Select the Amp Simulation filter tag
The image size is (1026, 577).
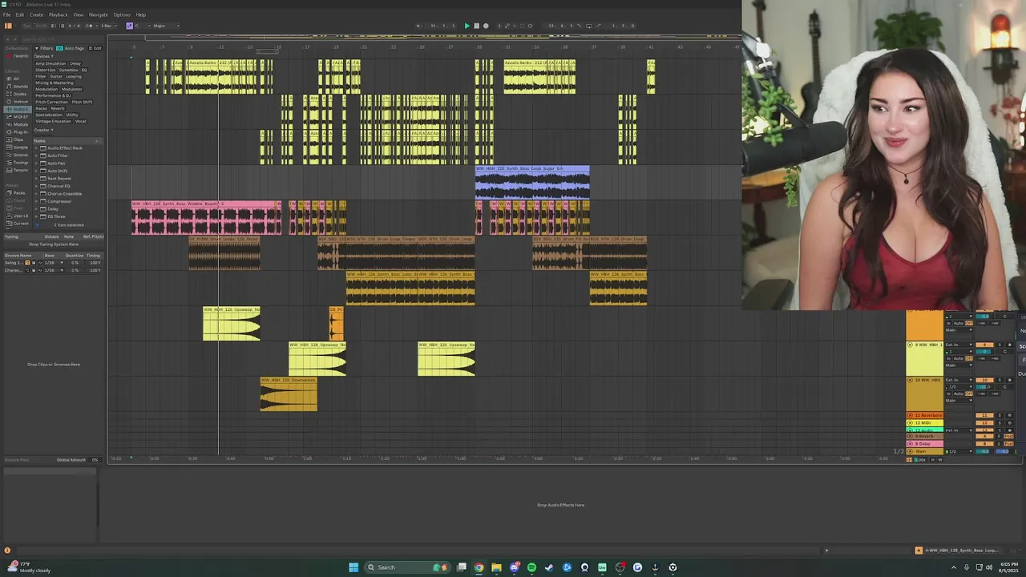coord(50,63)
